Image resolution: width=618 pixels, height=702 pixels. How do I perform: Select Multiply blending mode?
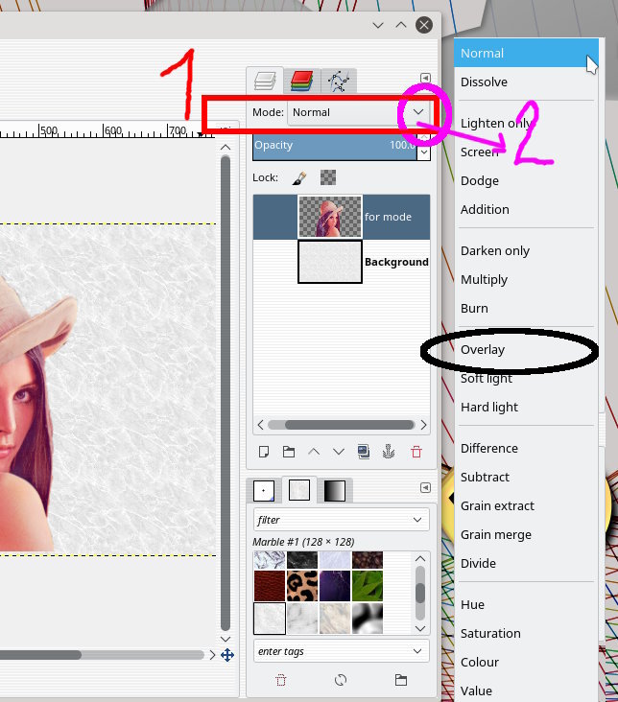coord(484,280)
